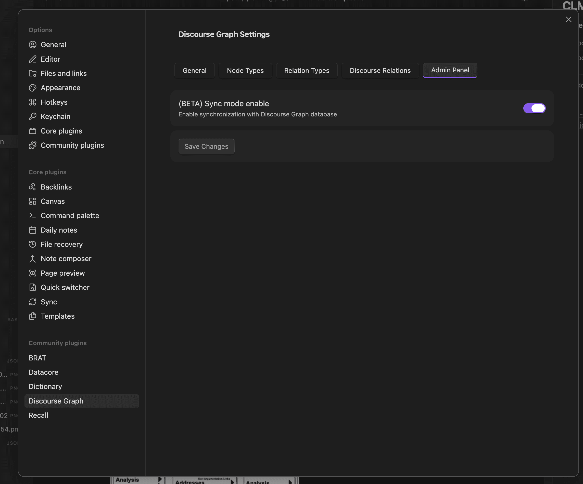
Task: Open the Recall plugin settings
Action: pos(38,415)
